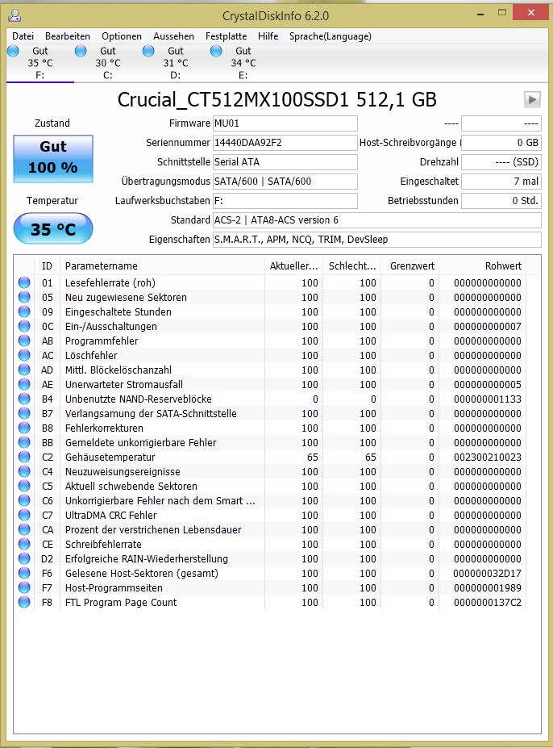Select 'Host-Programmseiten' parameter text
553x748 pixels.
114,587
